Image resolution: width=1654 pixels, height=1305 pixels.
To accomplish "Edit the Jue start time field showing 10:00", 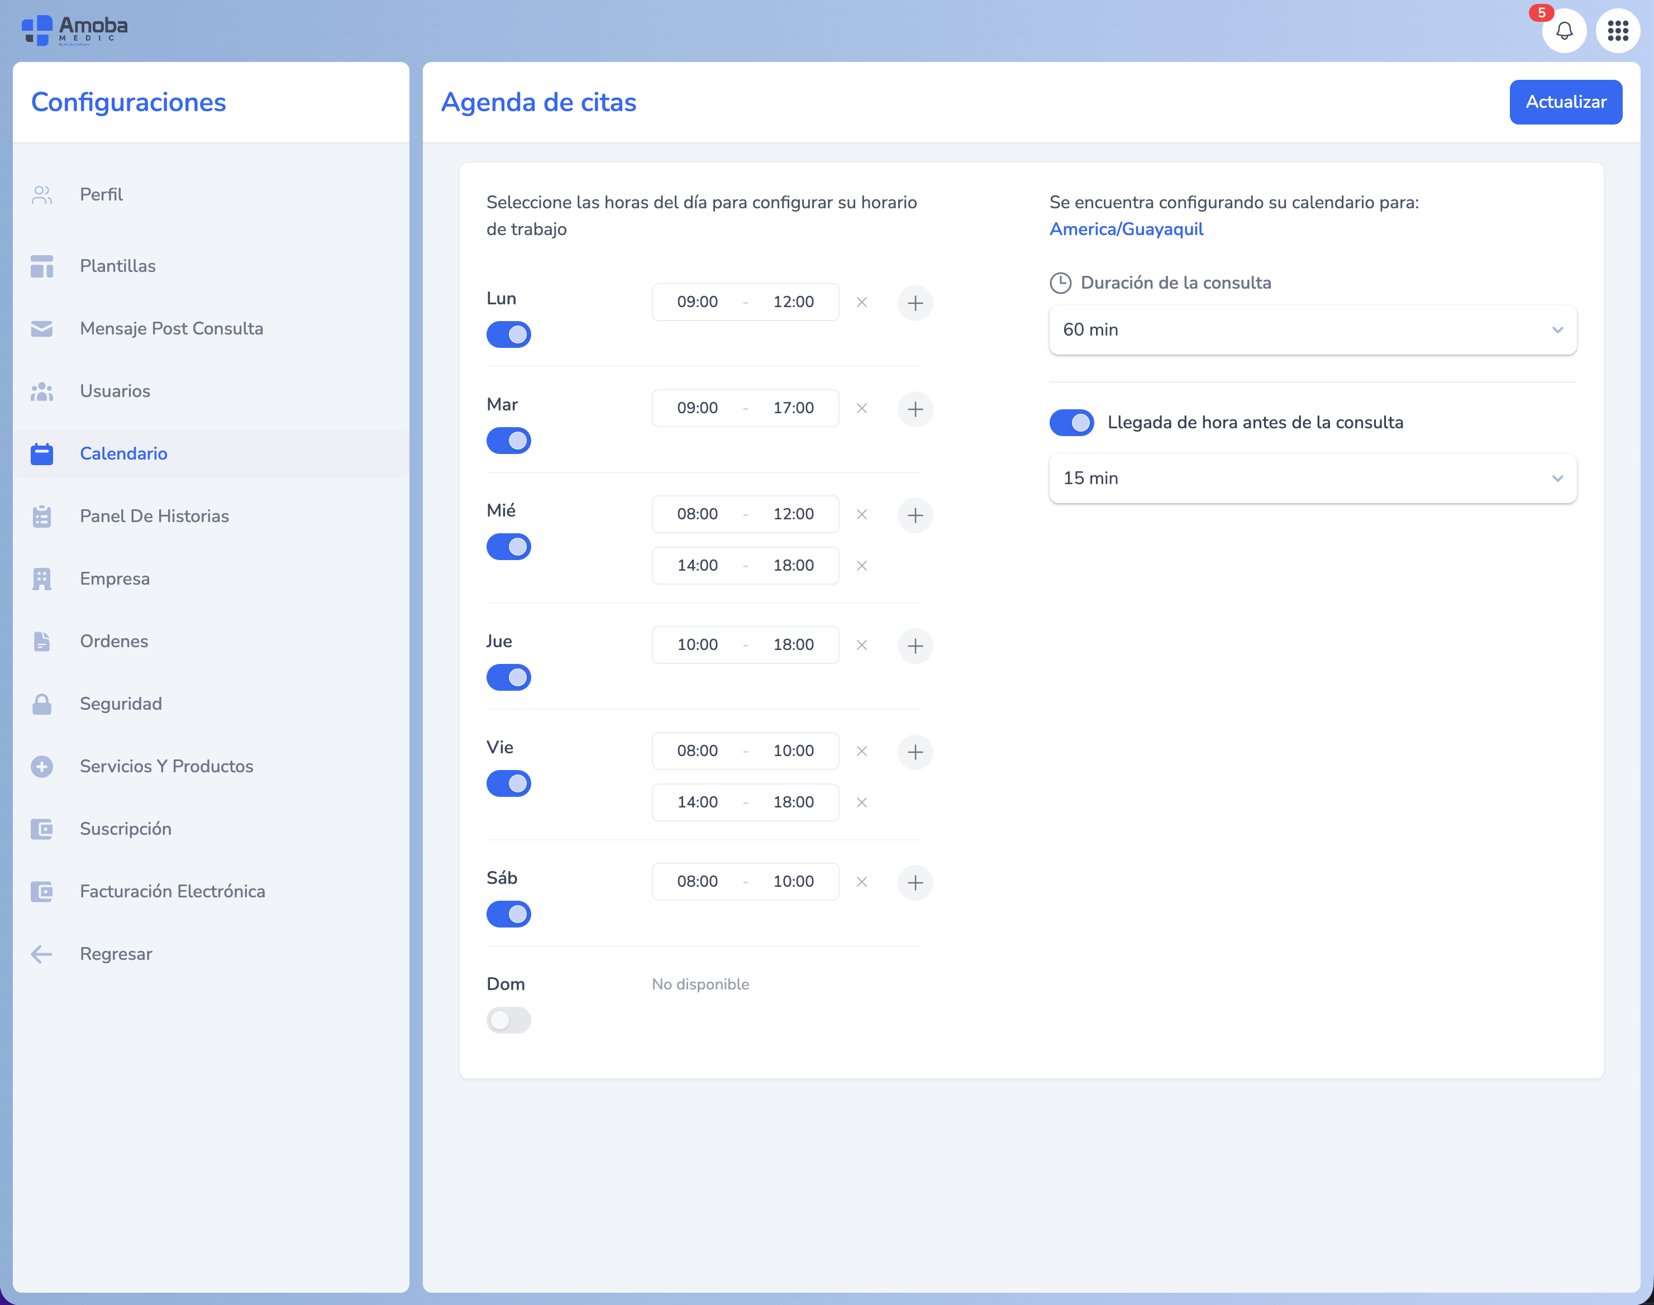I will coord(697,644).
